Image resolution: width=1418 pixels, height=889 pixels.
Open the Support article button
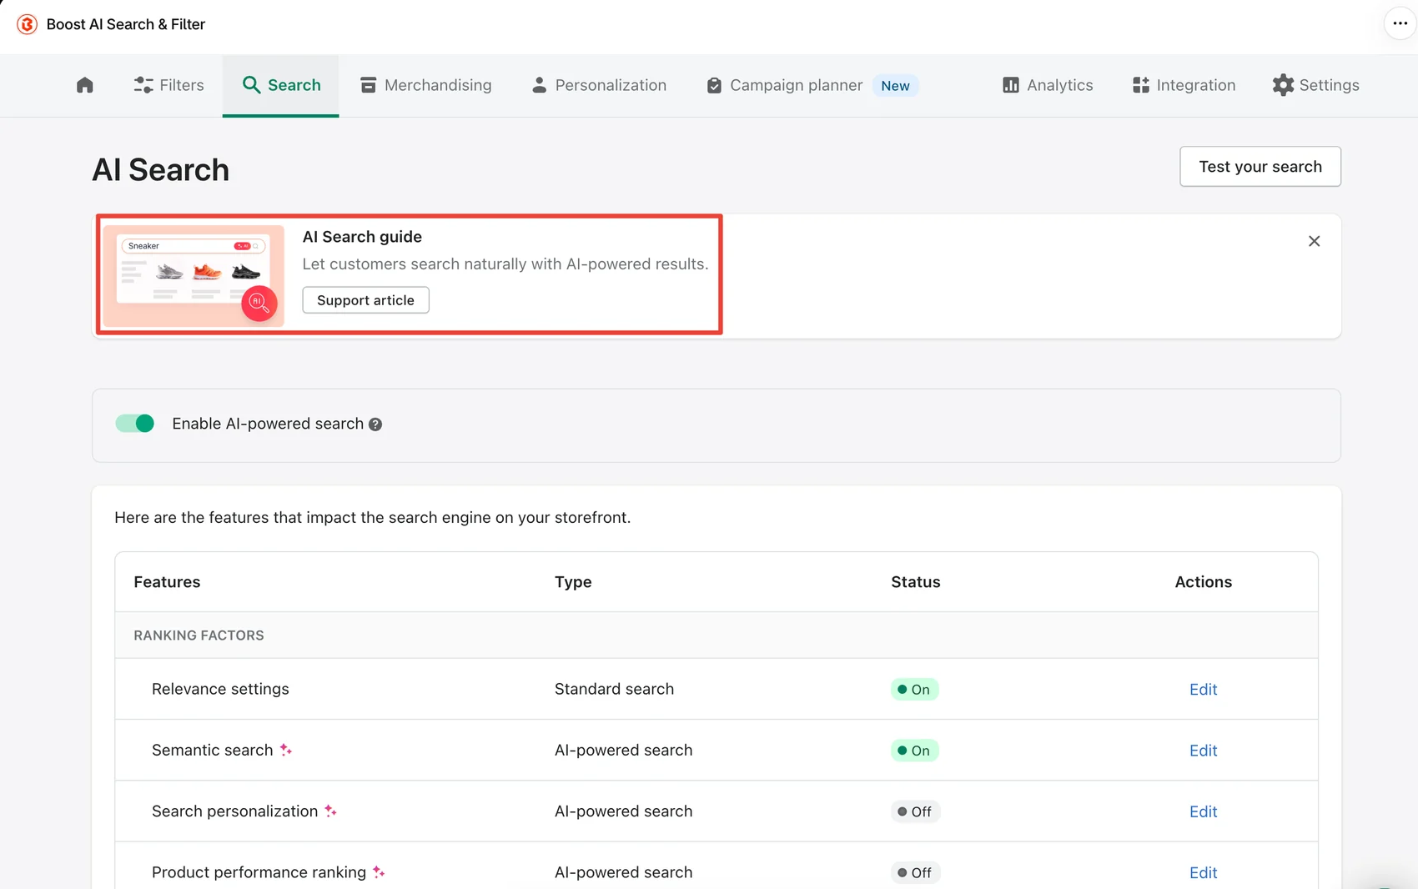[365, 300]
